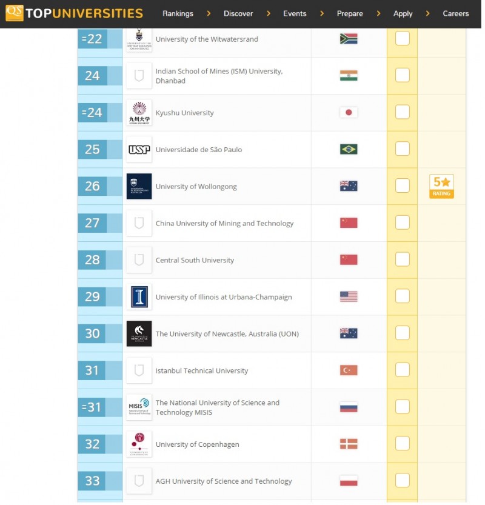Open the Istanbul Technical University link

(202, 370)
